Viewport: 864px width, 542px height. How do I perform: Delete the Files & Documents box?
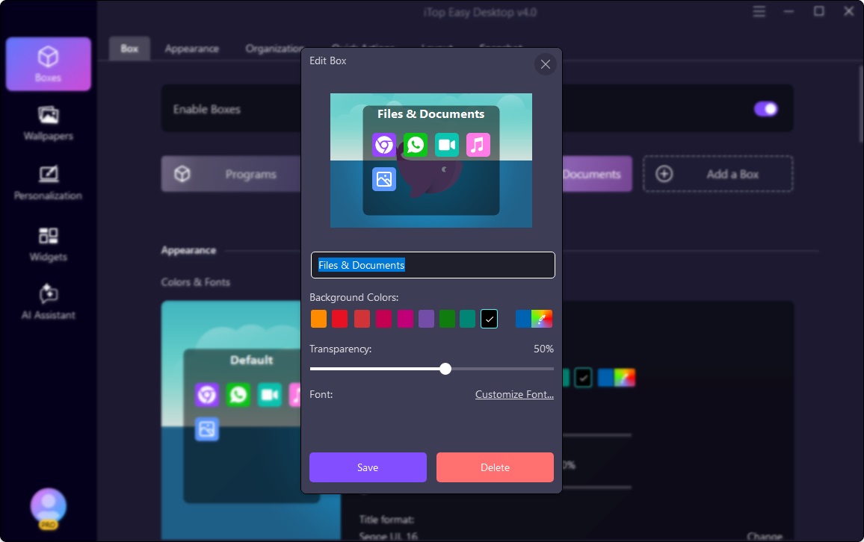click(x=495, y=467)
